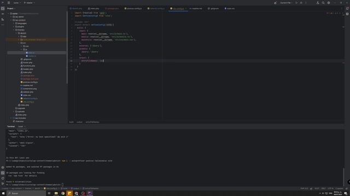
Task: Expand the wp-admin folder
Action: coord(11,17)
